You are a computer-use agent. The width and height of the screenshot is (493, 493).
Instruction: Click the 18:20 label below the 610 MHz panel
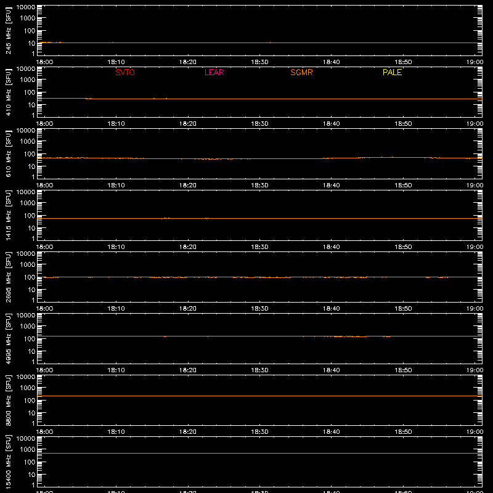[x=188, y=185]
